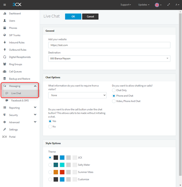Select the 3CX theme radio button
This screenshot has width=182, height=187.
click(x=50, y=157)
